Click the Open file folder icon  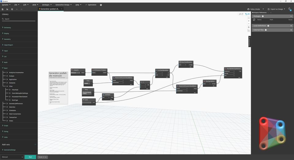(x=7, y=9)
